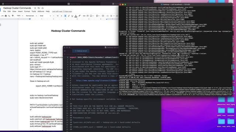Open the highlight color pen tool

pos(80,16)
